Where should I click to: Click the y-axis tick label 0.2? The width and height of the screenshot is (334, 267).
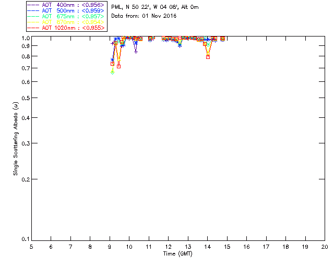coord(26,179)
